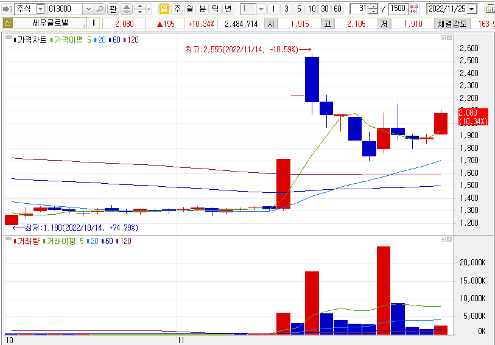
Task: Switch to 주 weekly chart
Action: 177,9
